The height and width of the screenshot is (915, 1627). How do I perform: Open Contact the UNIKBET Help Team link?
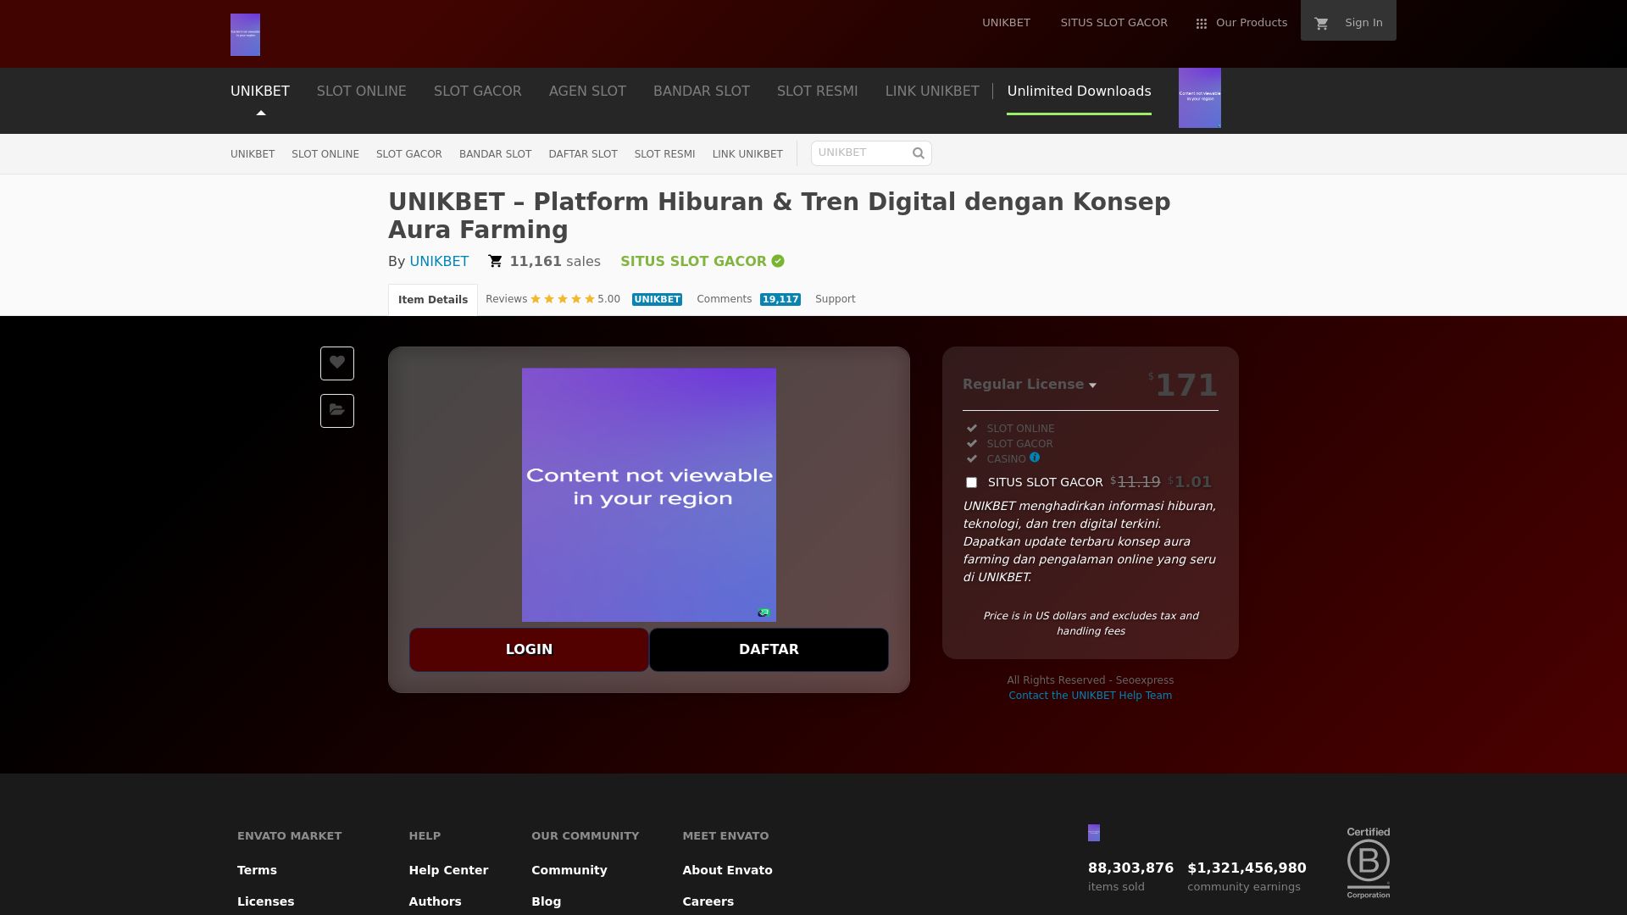(x=1090, y=696)
